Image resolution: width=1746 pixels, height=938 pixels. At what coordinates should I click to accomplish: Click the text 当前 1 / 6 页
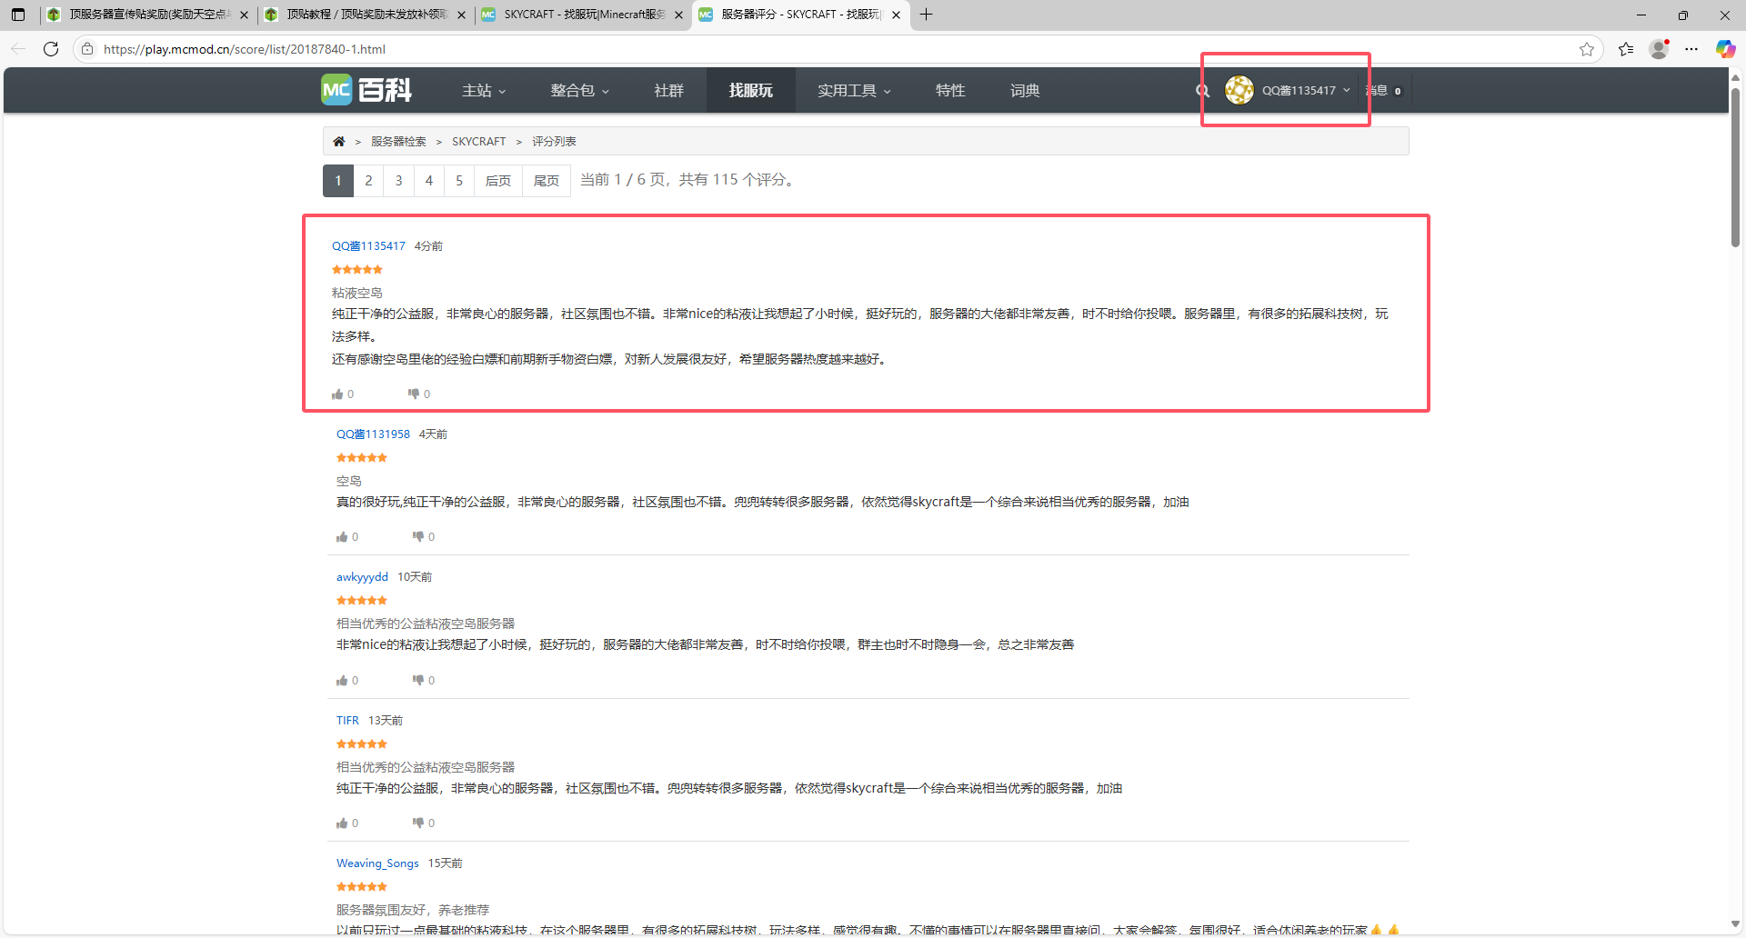(623, 180)
